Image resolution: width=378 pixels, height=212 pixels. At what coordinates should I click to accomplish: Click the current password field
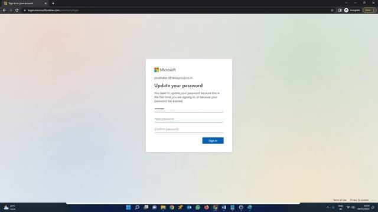coord(189,109)
